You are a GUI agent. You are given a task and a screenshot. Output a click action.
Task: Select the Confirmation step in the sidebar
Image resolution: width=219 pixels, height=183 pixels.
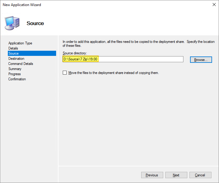pos(17,79)
